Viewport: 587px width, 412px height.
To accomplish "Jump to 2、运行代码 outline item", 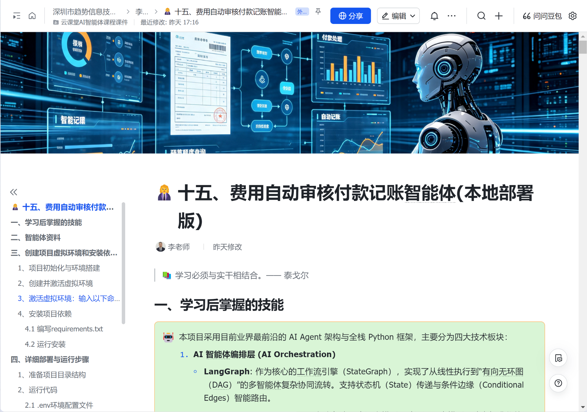I will [x=37, y=390].
